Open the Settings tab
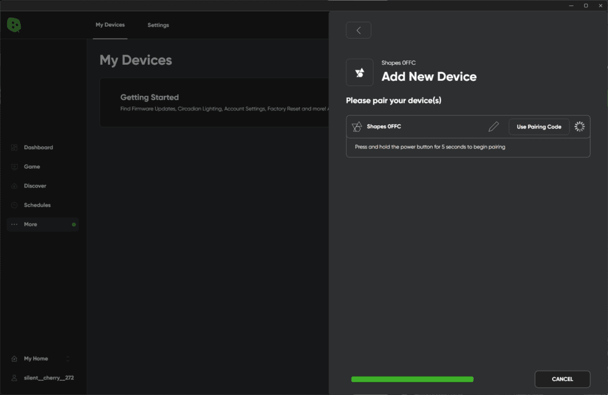Image resolution: width=608 pixels, height=395 pixels. pos(158,25)
